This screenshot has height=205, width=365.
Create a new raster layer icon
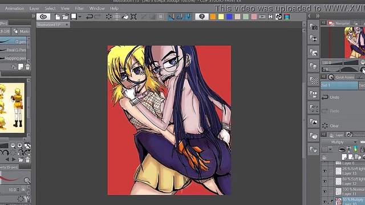[x=344, y=157]
